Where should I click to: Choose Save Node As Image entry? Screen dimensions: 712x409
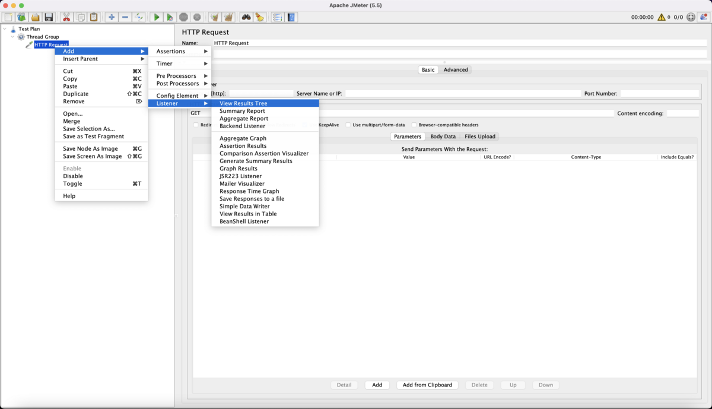point(101,149)
